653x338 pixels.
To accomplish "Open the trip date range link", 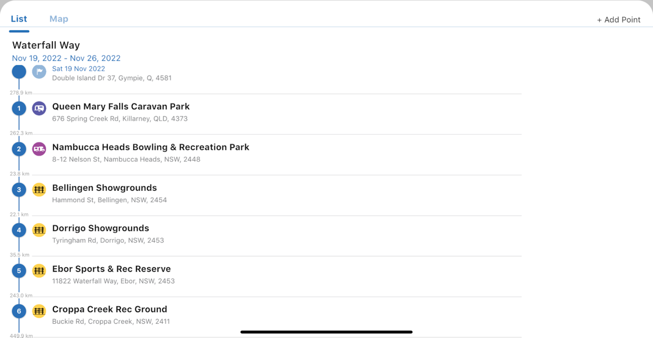I will 66,58.
